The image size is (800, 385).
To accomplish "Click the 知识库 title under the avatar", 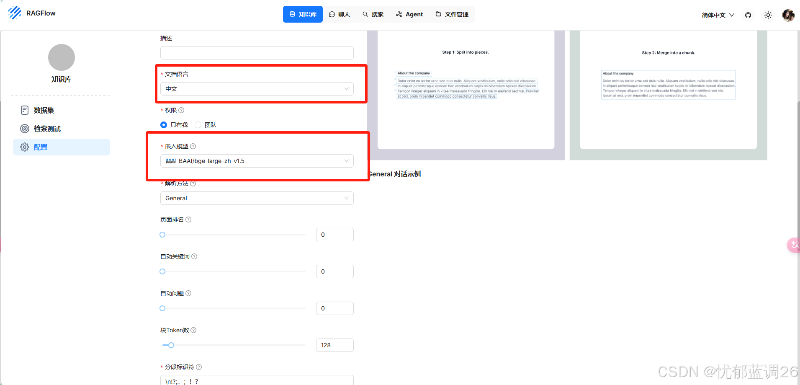I will (62, 79).
